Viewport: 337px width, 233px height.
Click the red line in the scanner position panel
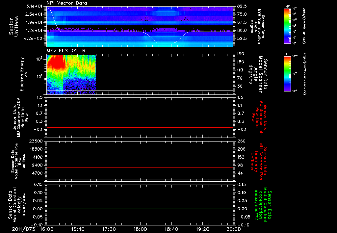(x=140, y=167)
